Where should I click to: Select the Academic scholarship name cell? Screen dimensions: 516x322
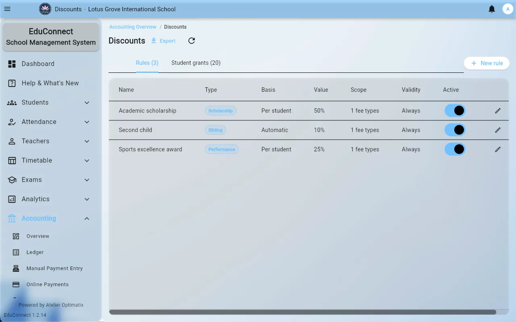(148, 111)
